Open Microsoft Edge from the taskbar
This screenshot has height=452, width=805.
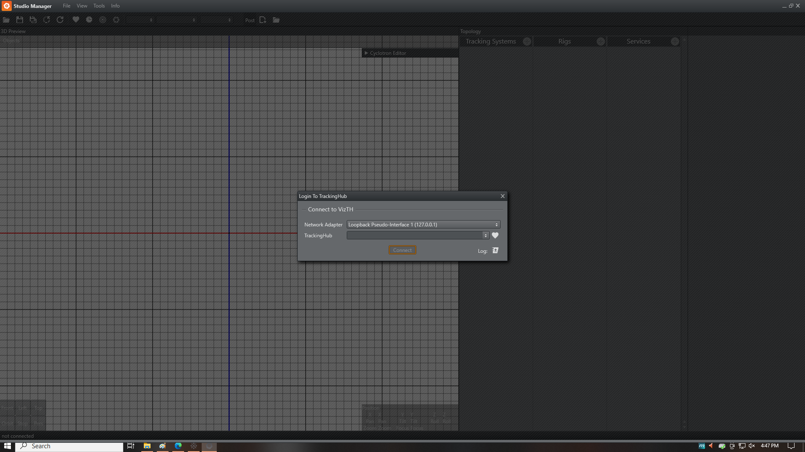(178, 446)
